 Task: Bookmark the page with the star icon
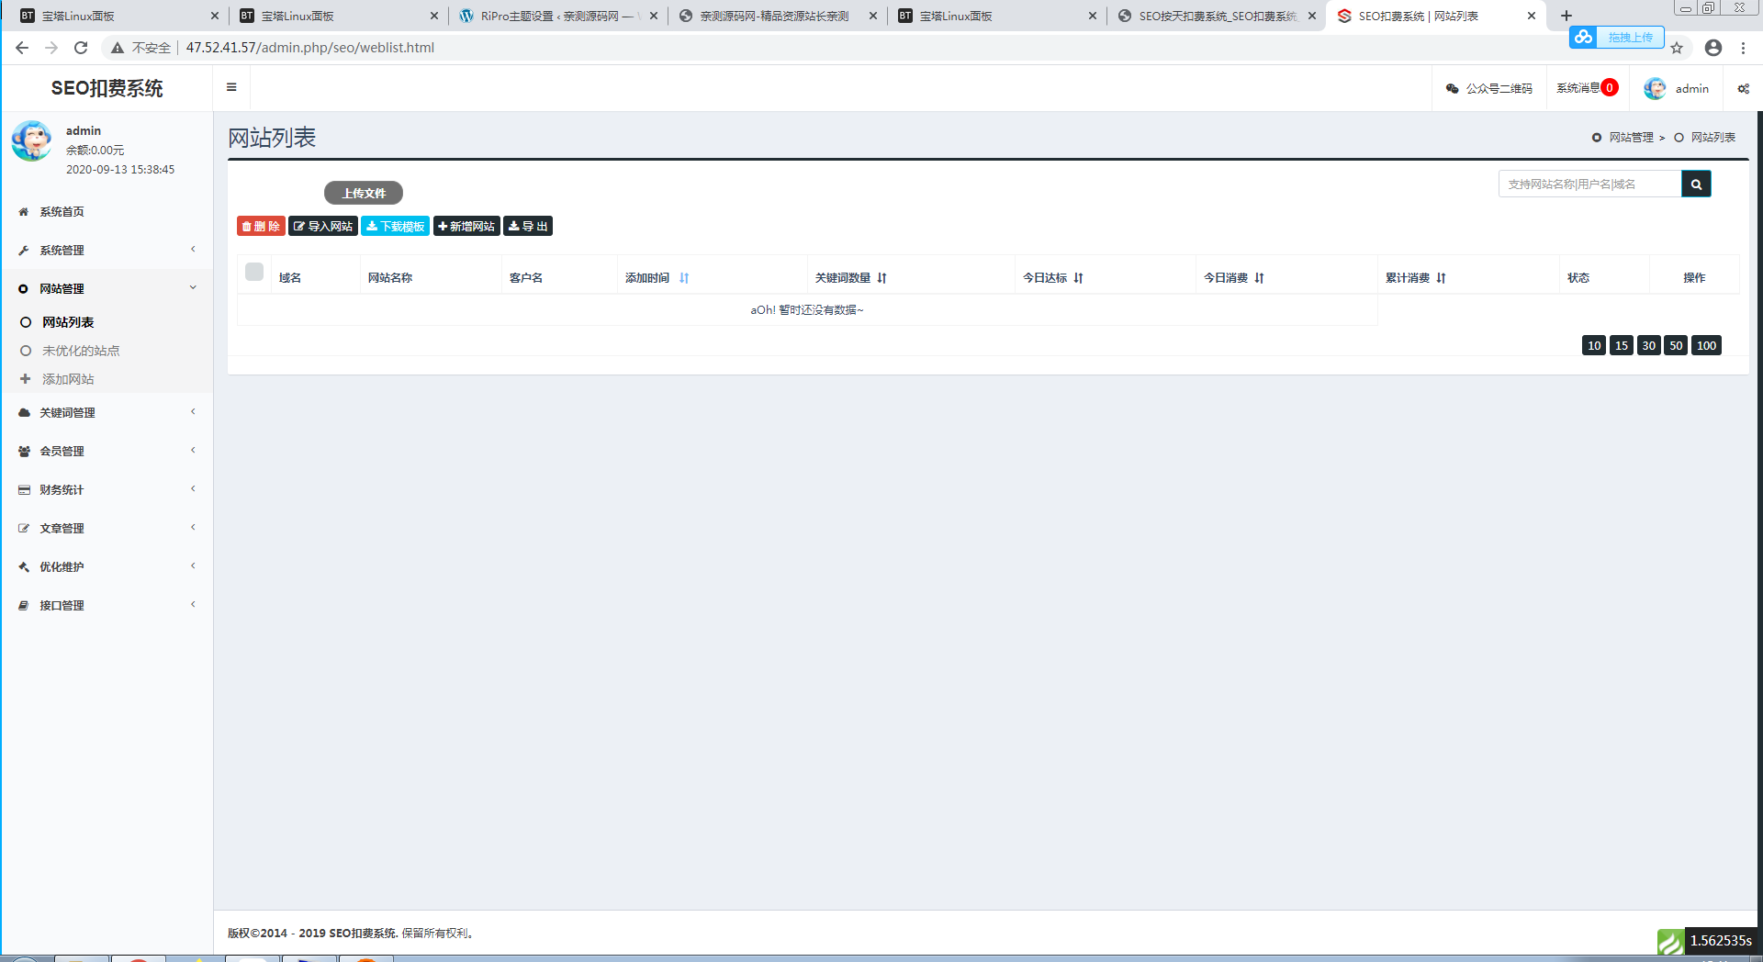pyautogui.click(x=1677, y=48)
